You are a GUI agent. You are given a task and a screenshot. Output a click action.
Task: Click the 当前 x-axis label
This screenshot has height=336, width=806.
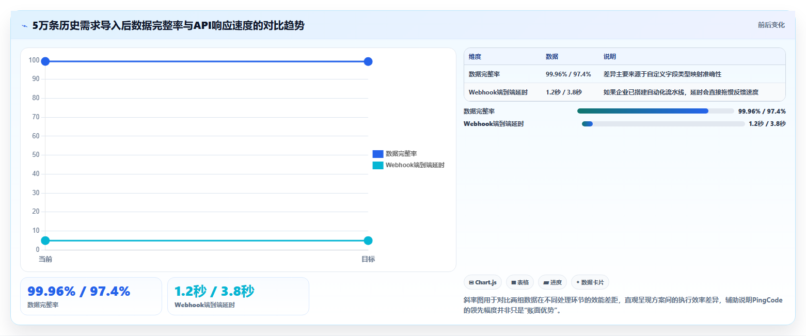[45, 259]
